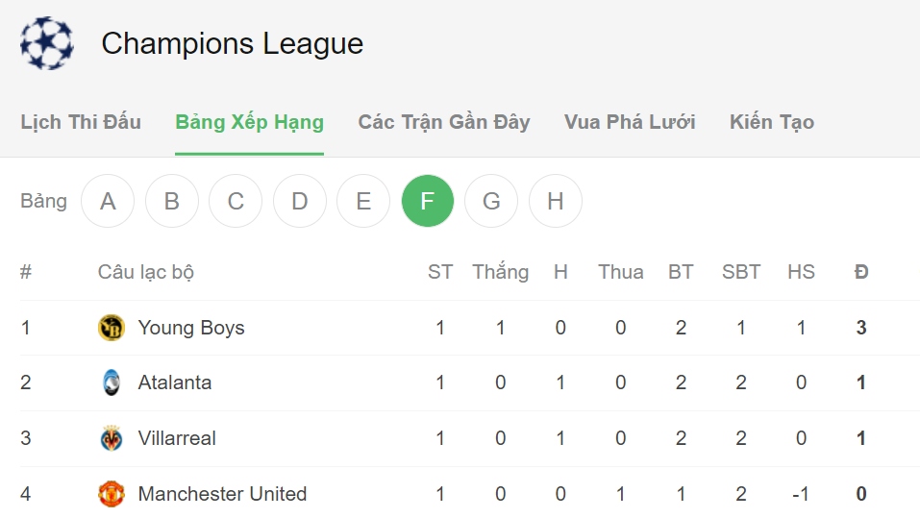Click the Champions League title text
The image size is (920, 518).
click(233, 43)
